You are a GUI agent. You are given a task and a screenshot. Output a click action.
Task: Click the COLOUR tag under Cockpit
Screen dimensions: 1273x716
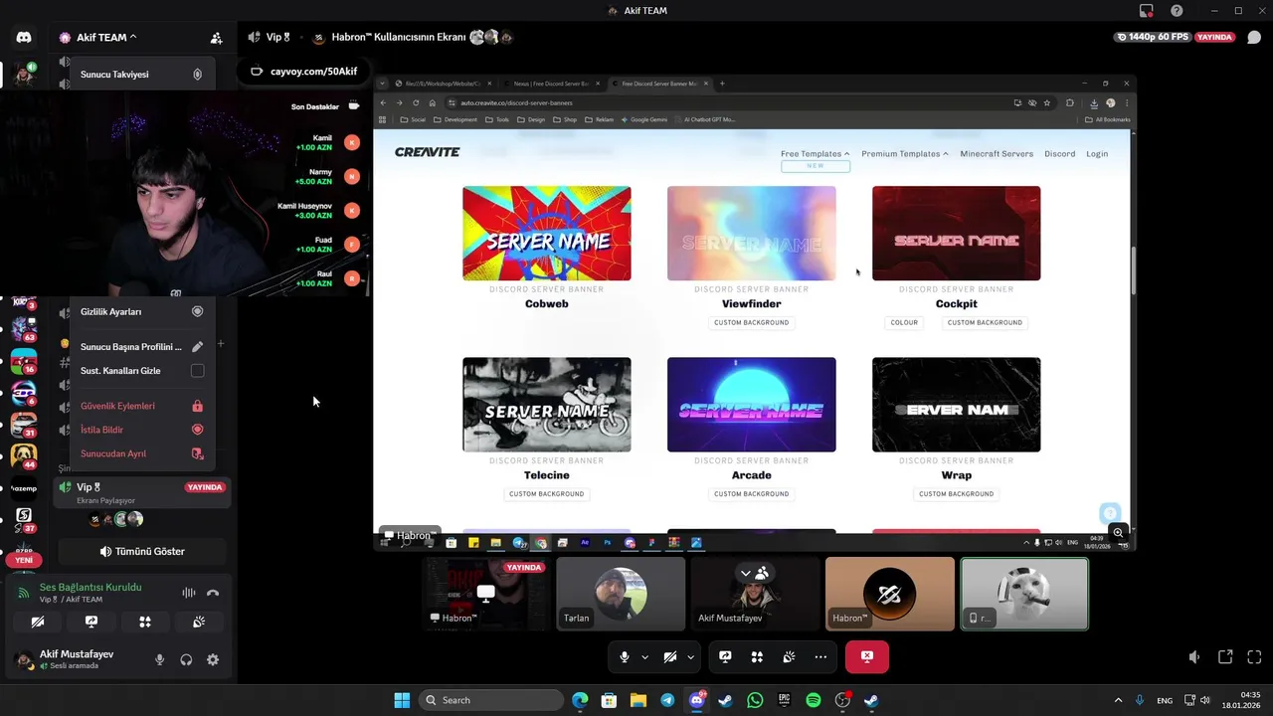[x=904, y=322]
